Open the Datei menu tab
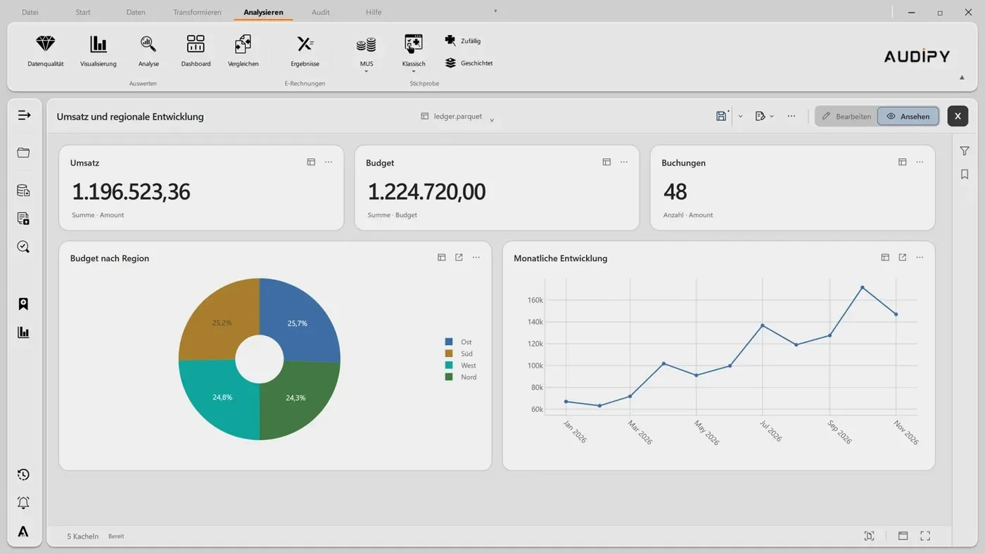985x554 pixels. (30, 12)
